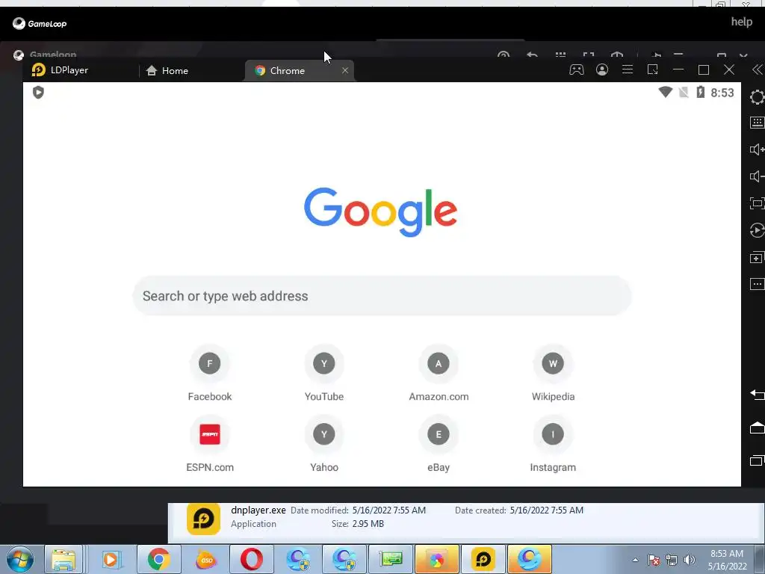Open the LDPlayer gamepad settings icon
The image size is (765, 574).
tap(576, 70)
